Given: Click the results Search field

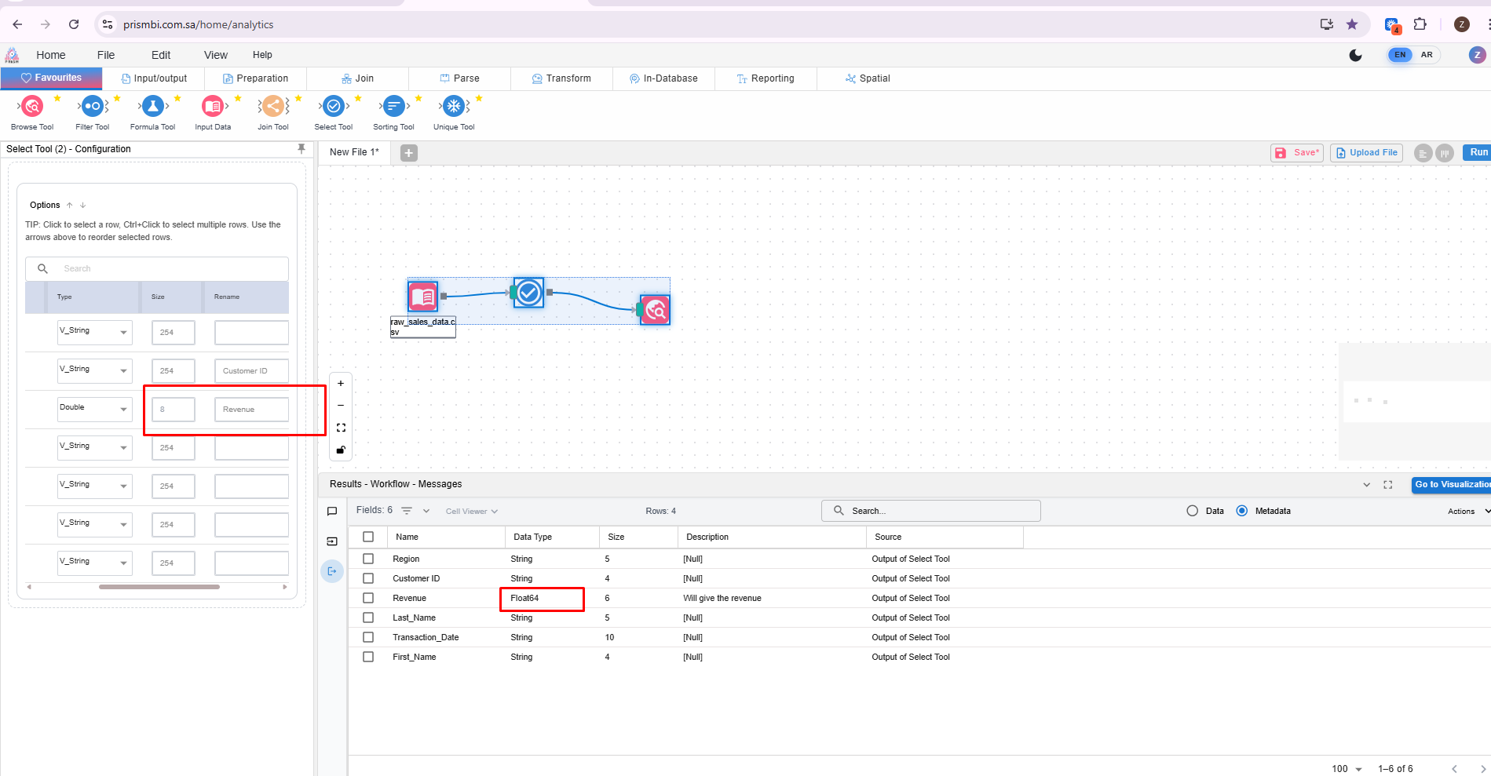Looking at the screenshot, I should [x=930, y=511].
